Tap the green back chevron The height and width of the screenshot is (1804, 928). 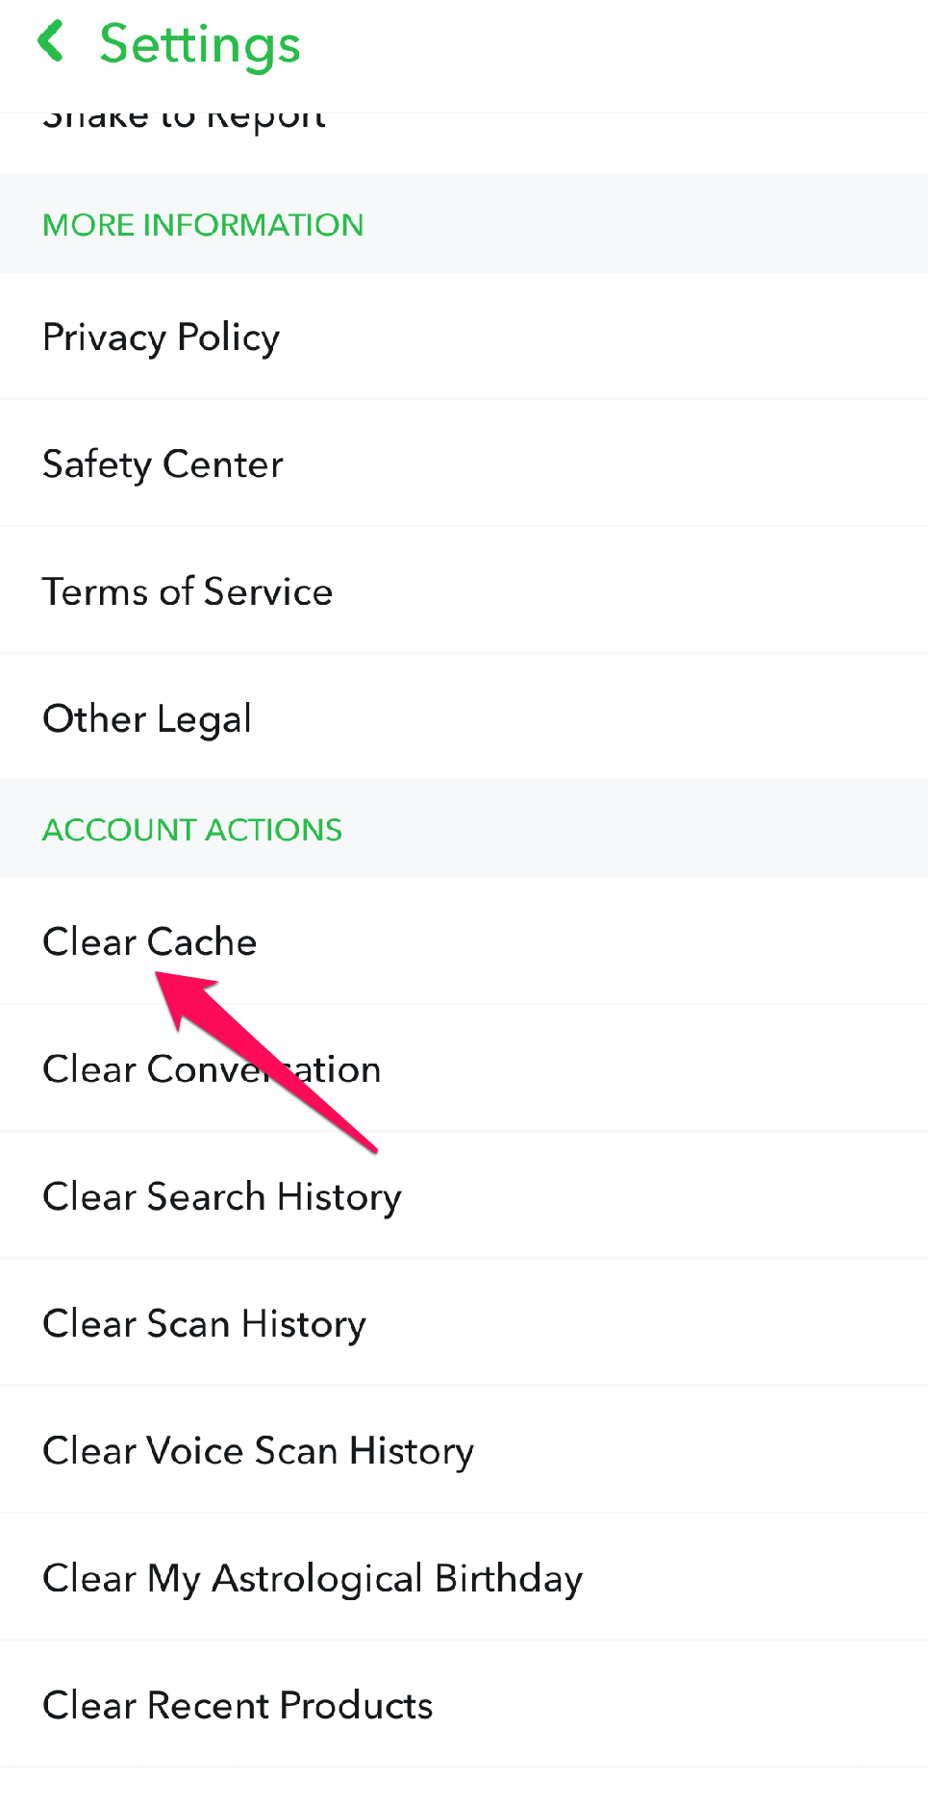coord(51,42)
